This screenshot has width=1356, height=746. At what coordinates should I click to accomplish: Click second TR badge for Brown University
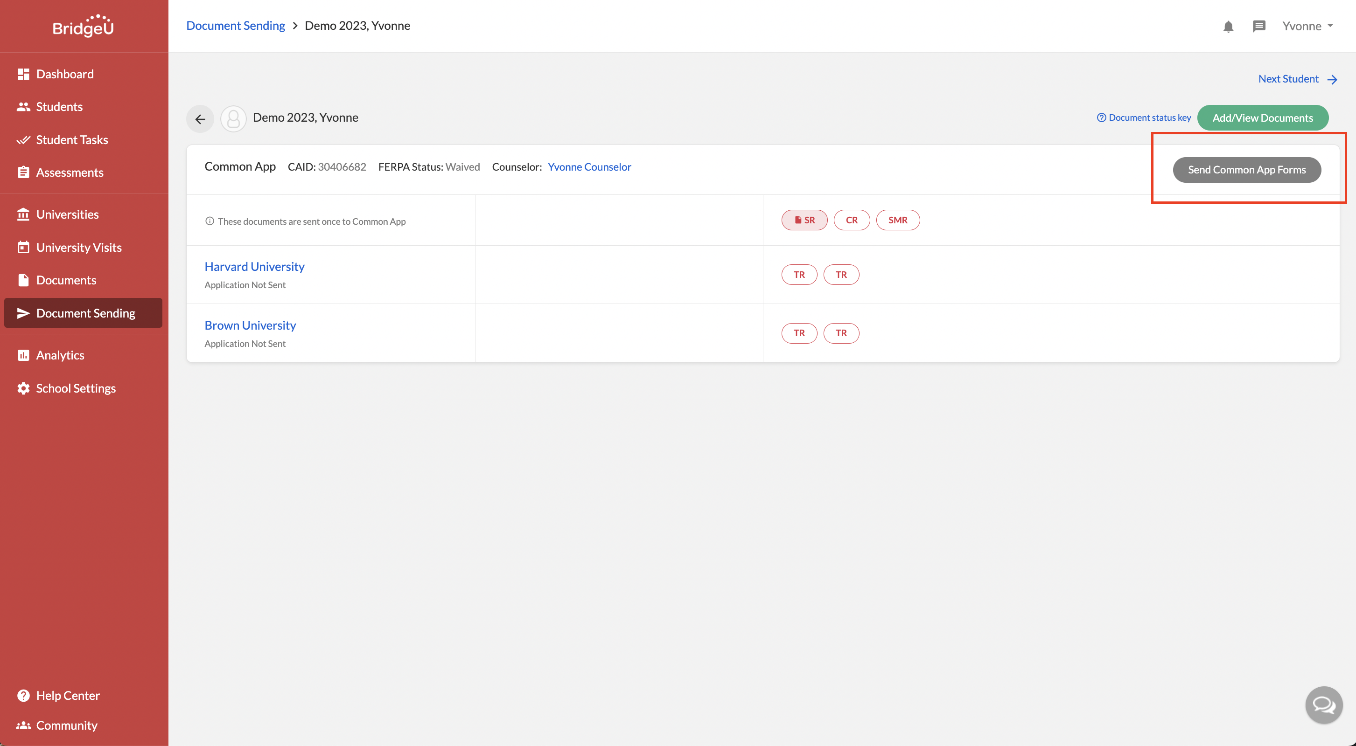pyautogui.click(x=841, y=333)
